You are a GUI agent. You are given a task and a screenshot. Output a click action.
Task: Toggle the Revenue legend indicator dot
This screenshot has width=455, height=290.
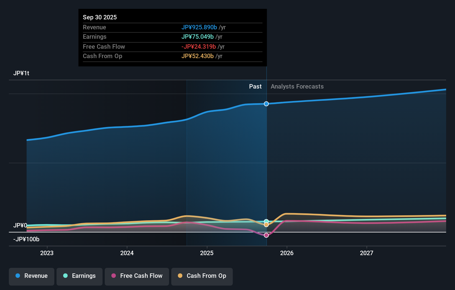pyautogui.click(x=18, y=276)
